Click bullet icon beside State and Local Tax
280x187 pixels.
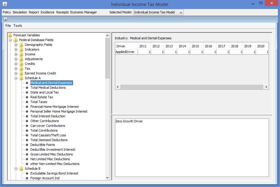27,92
